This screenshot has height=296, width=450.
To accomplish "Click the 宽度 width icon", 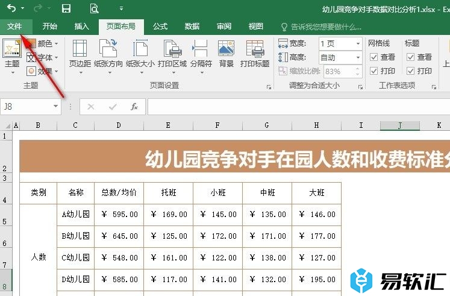I will pos(283,43).
